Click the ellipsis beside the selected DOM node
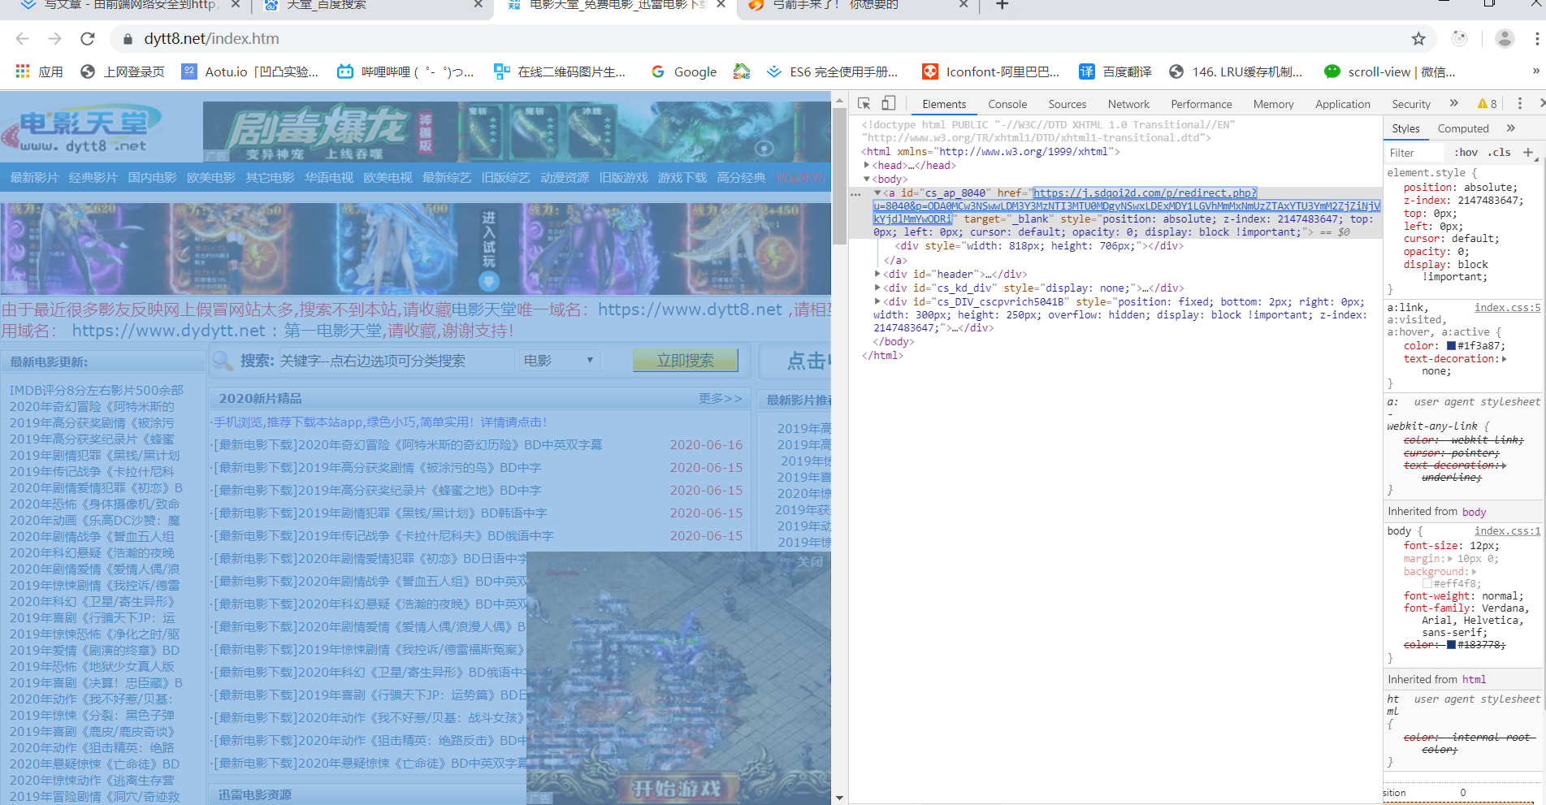 (855, 194)
